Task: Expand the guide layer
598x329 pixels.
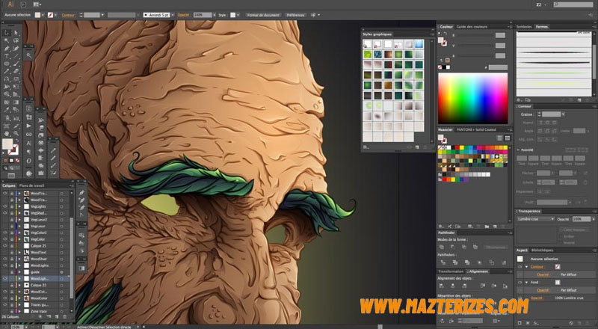Action: pyautogui.click(x=19, y=272)
